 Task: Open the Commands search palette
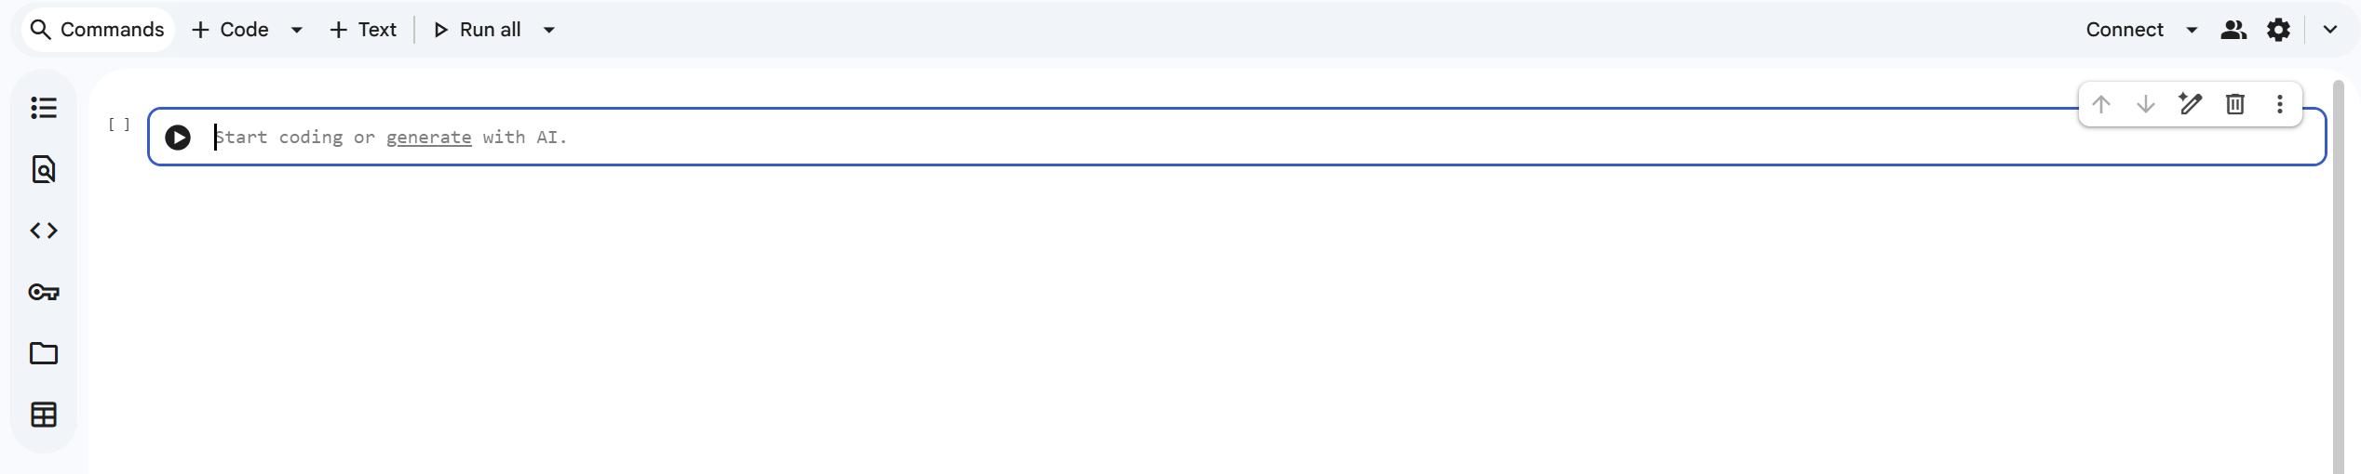click(98, 30)
